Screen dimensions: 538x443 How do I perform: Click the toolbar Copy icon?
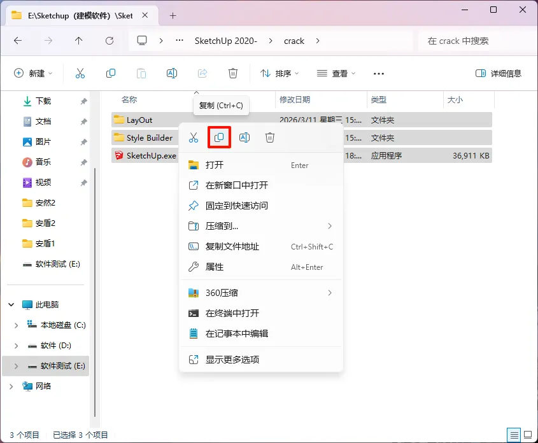tap(111, 73)
